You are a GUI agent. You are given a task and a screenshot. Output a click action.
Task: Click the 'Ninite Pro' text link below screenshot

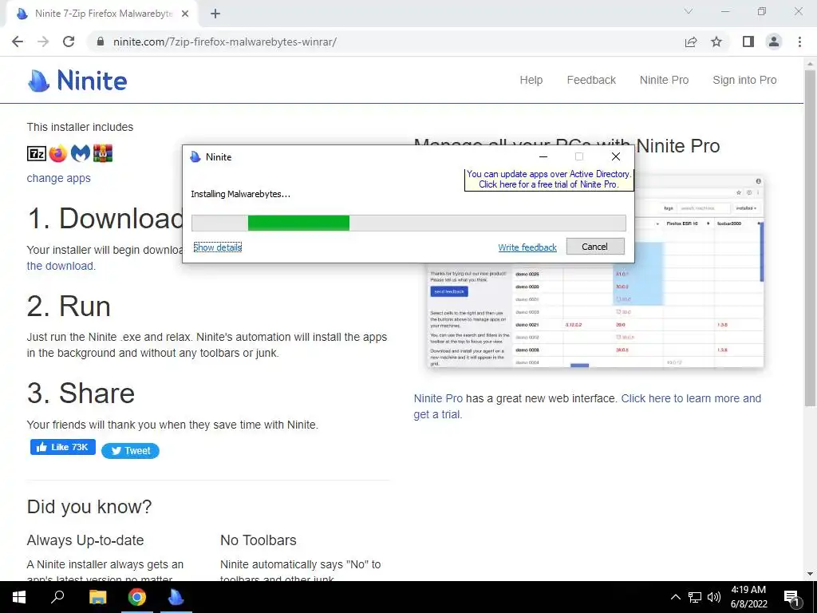pos(438,398)
